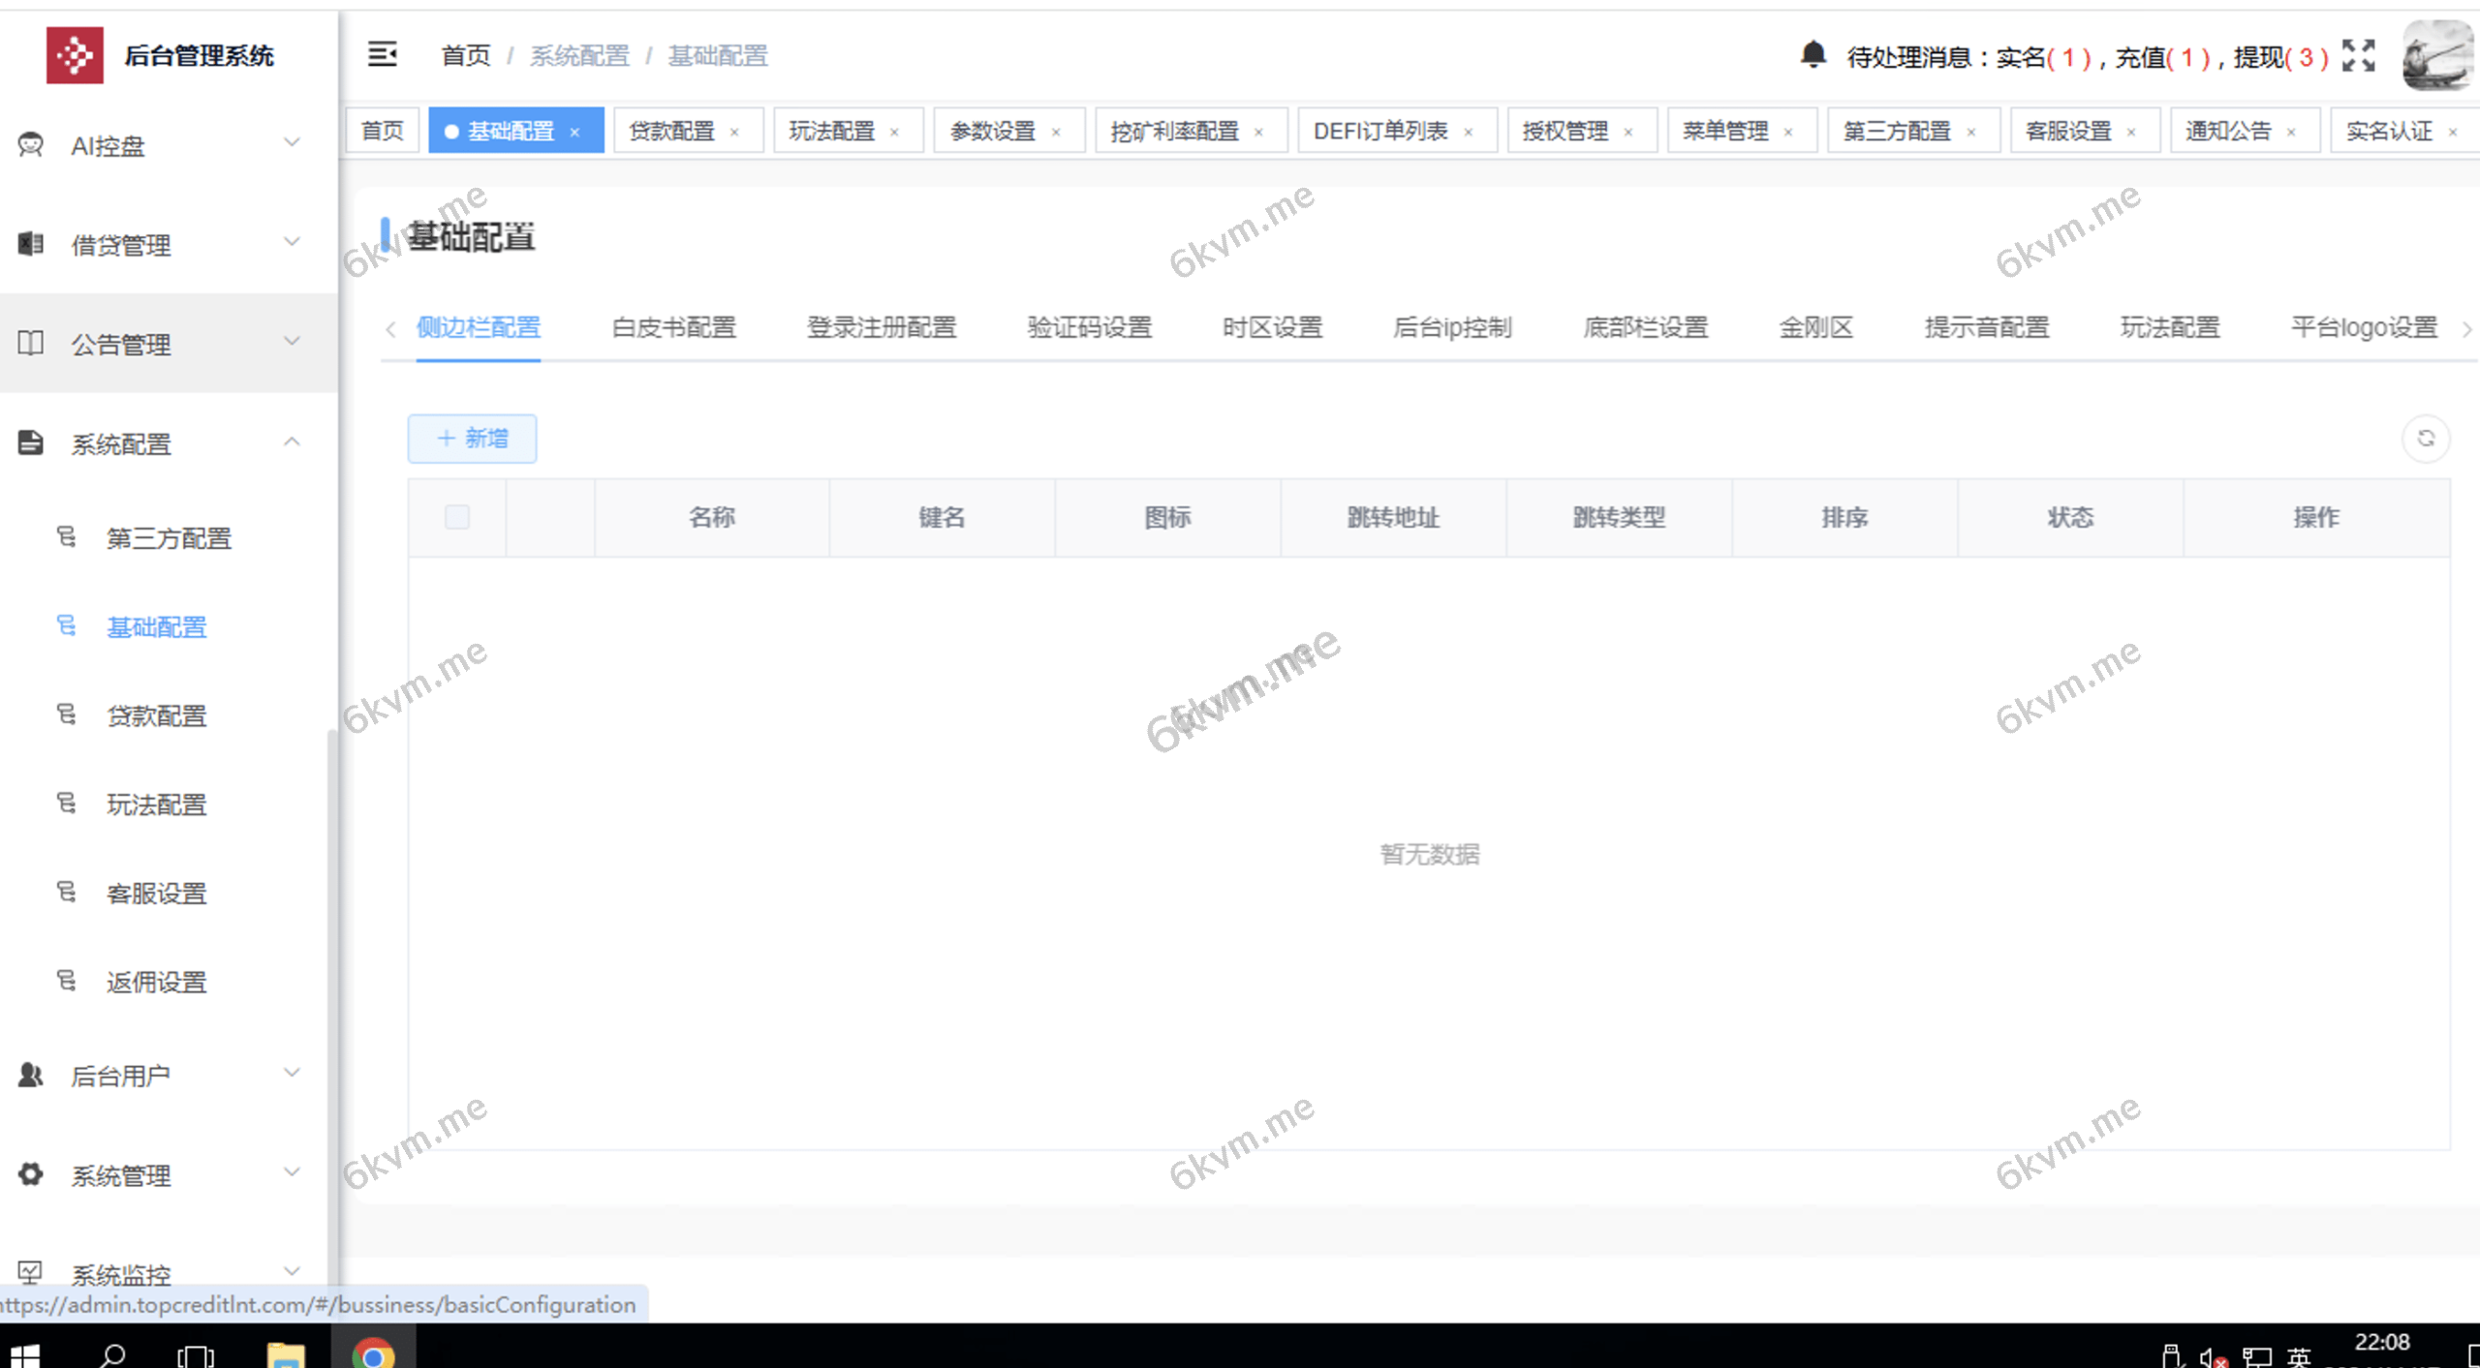Expand the 借贷管理 menu chevron
Screen dimensions: 2480x1368
coord(292,241)
